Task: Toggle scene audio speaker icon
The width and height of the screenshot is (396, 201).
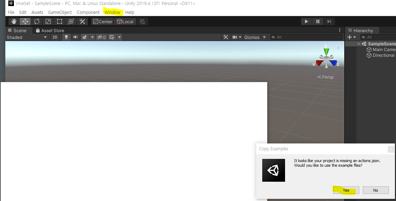Action: point(75,37)
